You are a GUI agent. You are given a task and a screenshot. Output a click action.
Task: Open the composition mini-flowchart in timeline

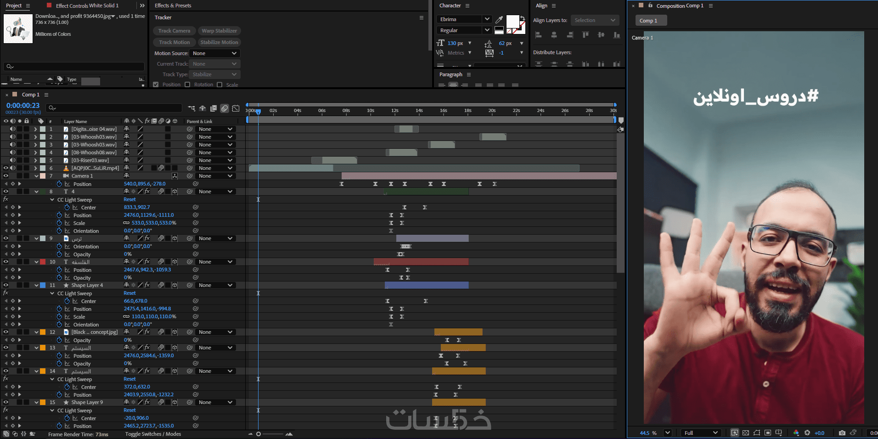pyautogui.click(x=191, y=108)
